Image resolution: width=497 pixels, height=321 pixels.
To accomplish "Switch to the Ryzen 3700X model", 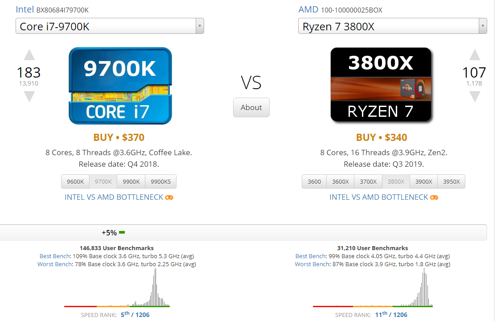I will [368, 181].
